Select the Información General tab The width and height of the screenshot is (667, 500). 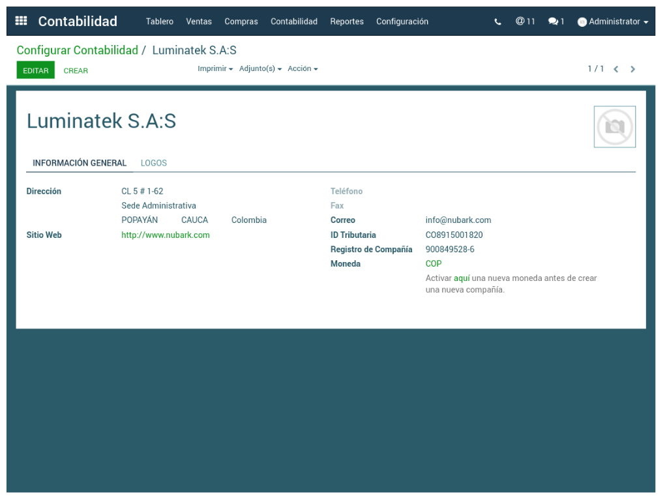tap(80, 163)
